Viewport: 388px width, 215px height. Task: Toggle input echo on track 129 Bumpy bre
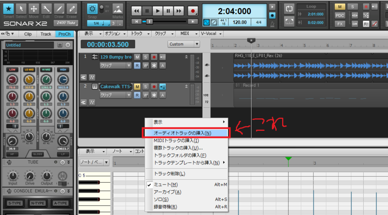pos(162,57)
